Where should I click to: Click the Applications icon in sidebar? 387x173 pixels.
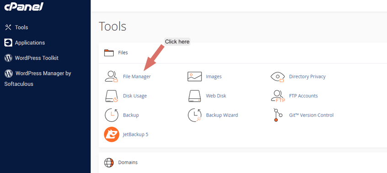pyautogui.click(x=8, y=43)
